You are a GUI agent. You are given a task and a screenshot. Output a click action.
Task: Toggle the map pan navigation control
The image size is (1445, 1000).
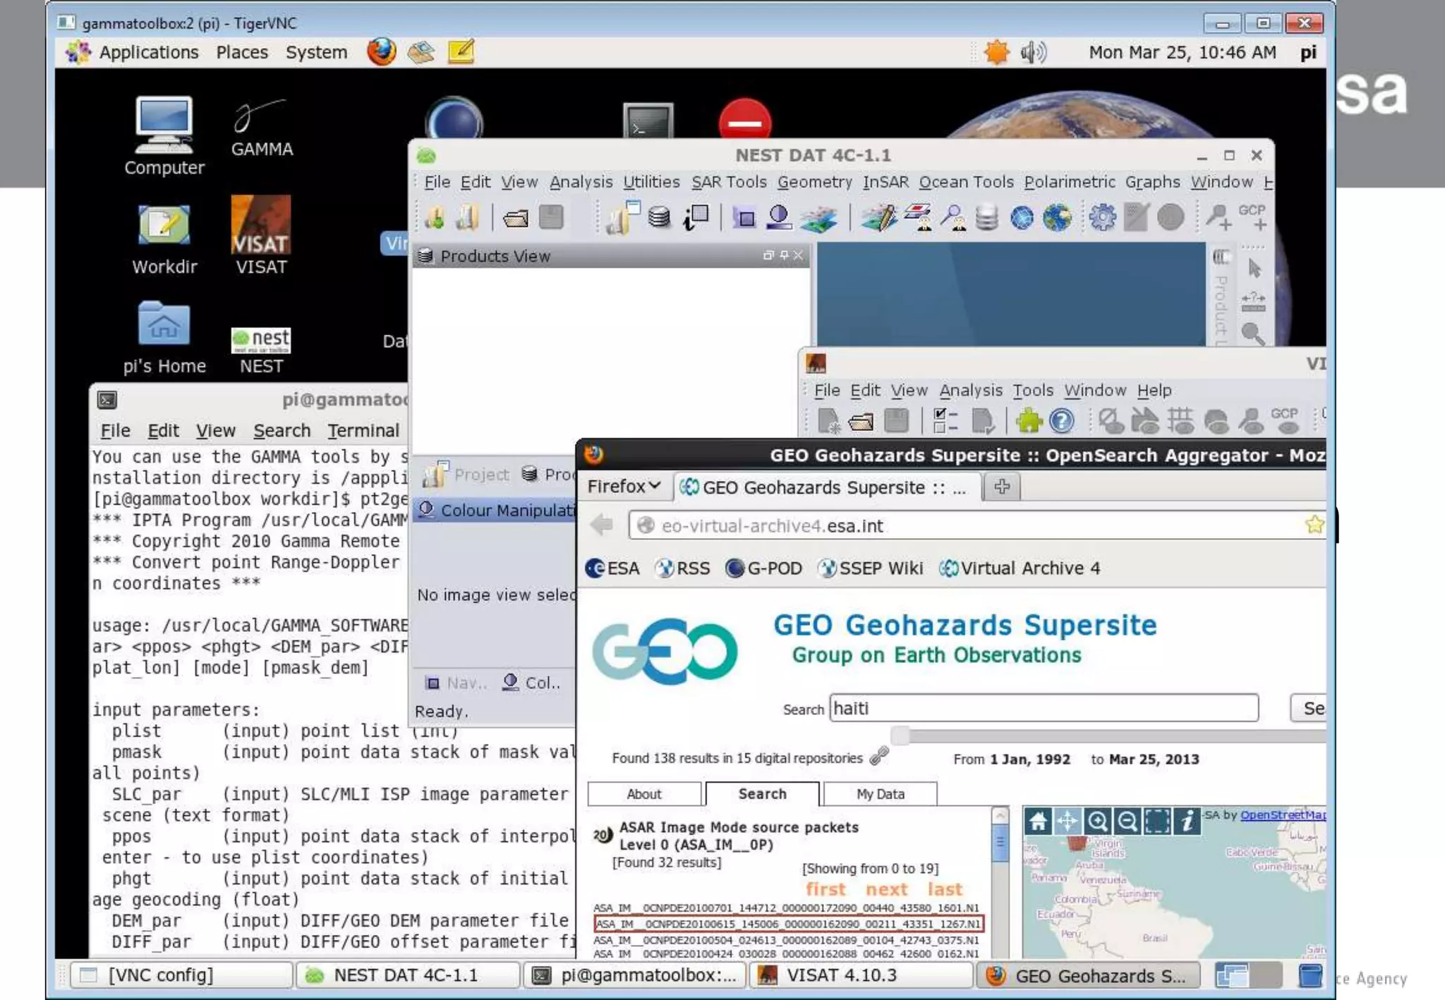coord(1068,821)
